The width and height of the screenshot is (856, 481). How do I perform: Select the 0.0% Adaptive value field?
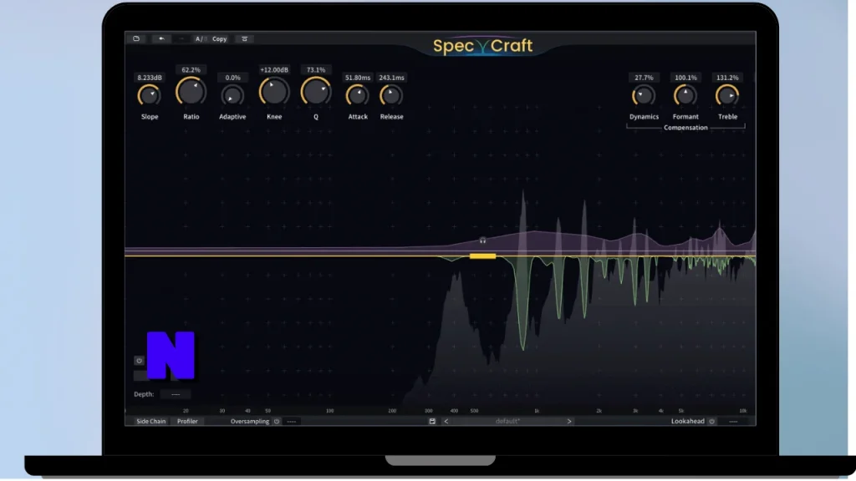click(x=232, y=78)
